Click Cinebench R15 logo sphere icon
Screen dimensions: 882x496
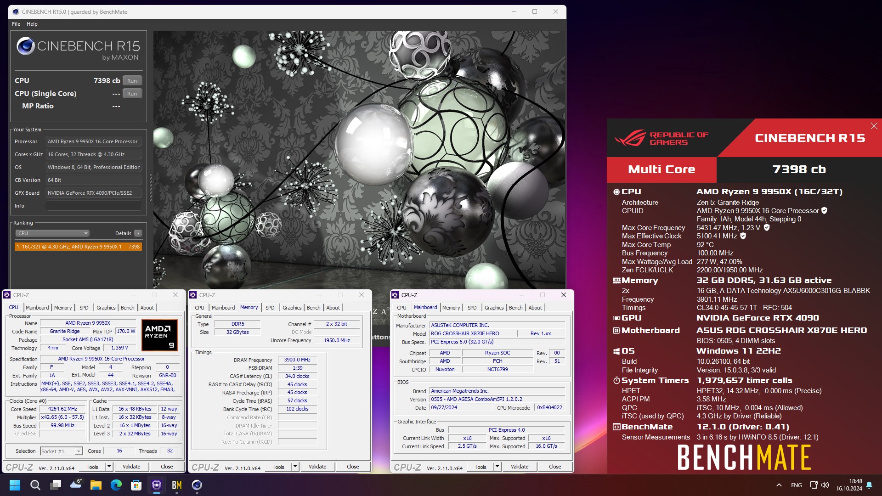pyautogui.click(x=25, y=46)
